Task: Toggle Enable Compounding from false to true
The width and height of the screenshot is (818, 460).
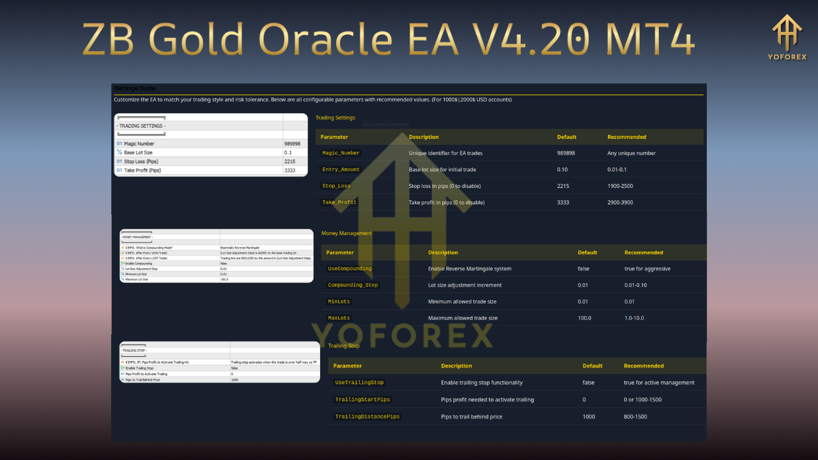Action: (222, 264)
